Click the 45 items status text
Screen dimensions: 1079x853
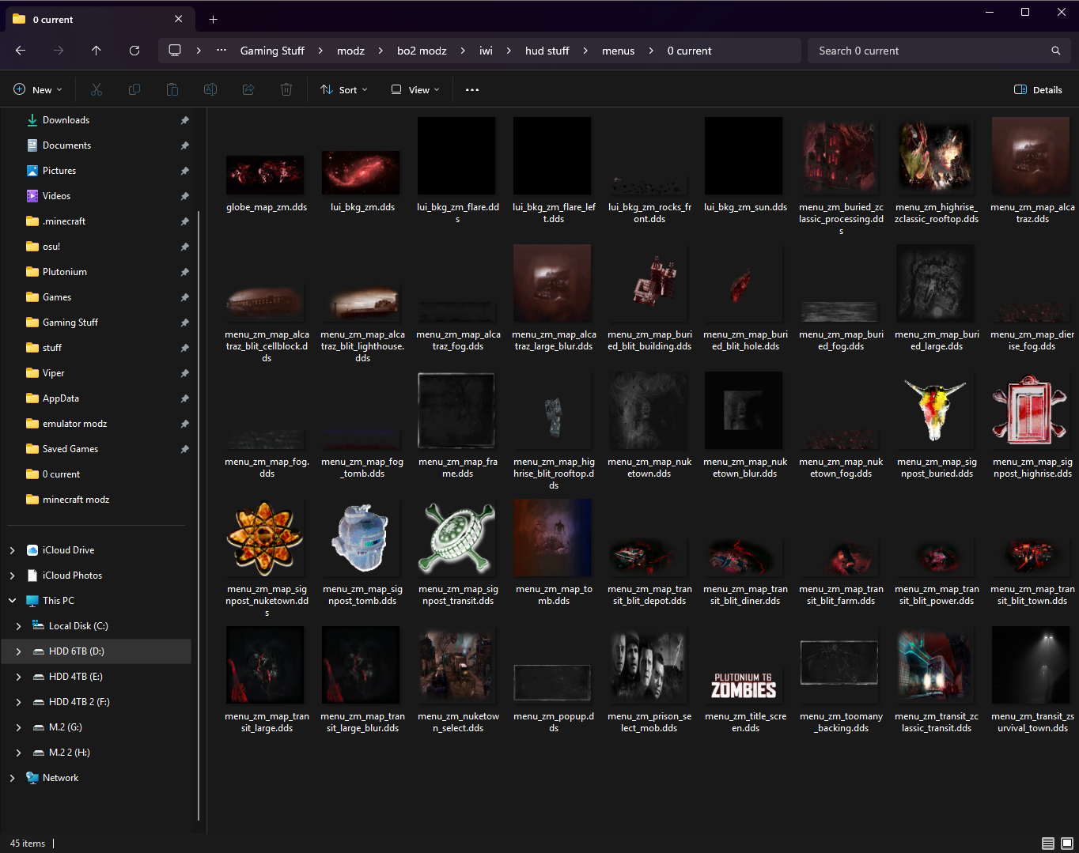click(28, 844)
